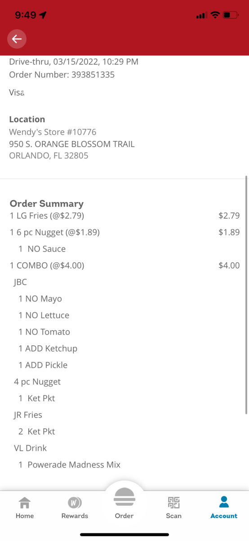Select the Rewards tab label

[75, 516]
